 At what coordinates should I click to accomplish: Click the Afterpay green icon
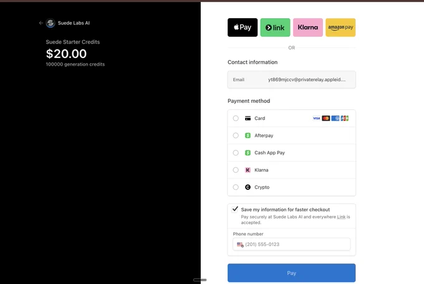[248, 135]
